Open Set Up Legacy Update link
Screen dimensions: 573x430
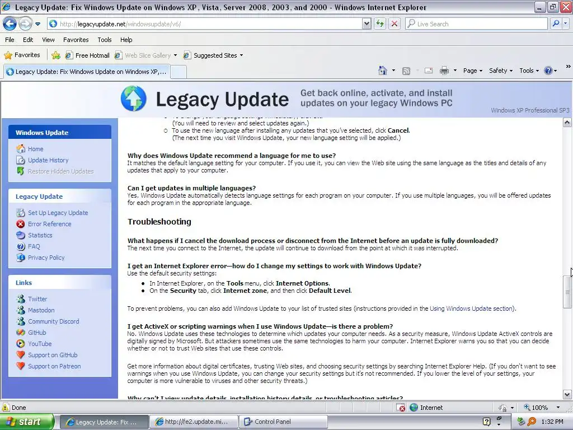click(x=58, y=213)
